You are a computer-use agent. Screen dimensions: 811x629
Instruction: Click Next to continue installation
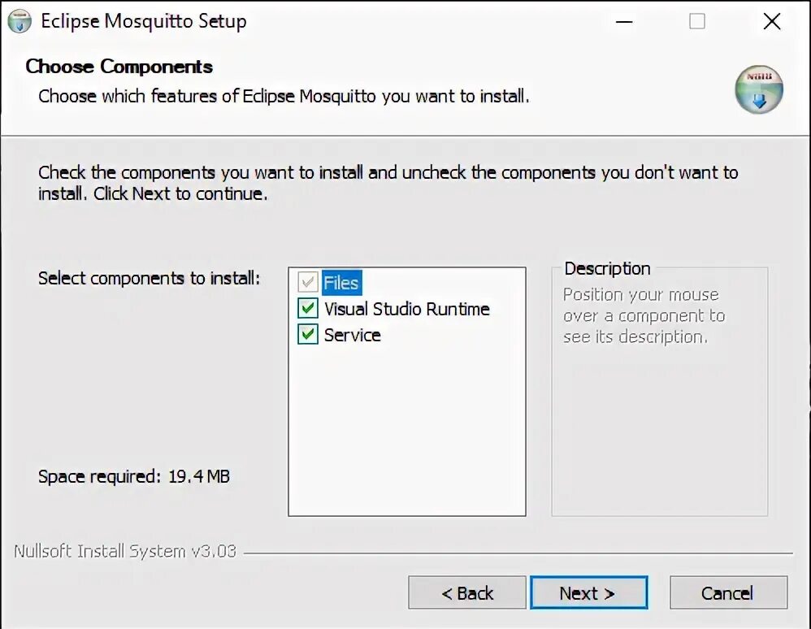(588, 592)
